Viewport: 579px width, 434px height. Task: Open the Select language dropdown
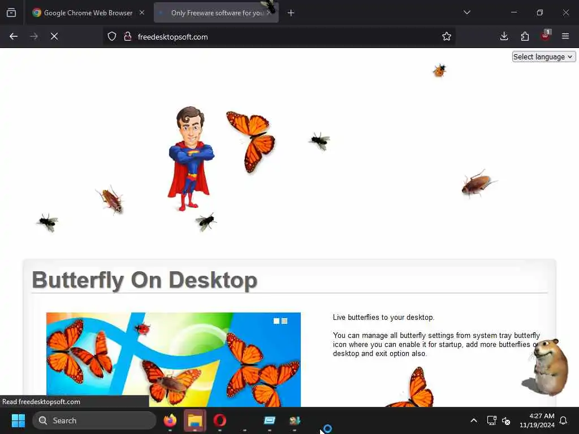[x=543, y=57]
